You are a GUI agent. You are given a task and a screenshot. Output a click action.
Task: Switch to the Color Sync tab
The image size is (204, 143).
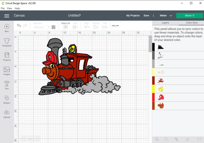[192, 23]
